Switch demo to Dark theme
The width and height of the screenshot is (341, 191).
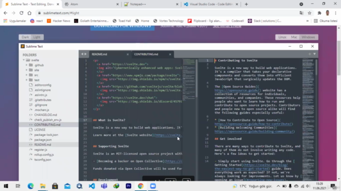pyautogui.click(x=25, y=37)
